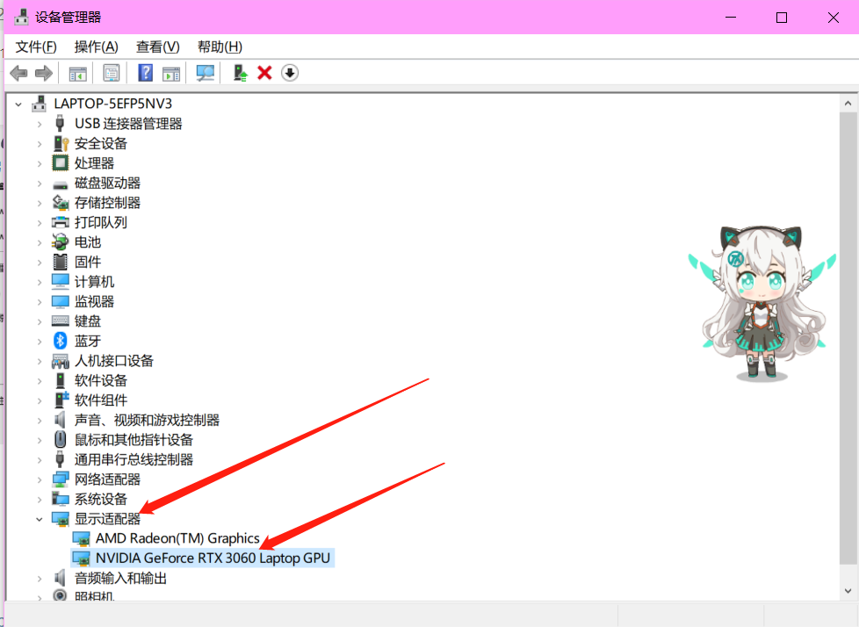Select the AMD Radeon(TM) Graphics entry
The image size is (859, 627).
[177, 538]
